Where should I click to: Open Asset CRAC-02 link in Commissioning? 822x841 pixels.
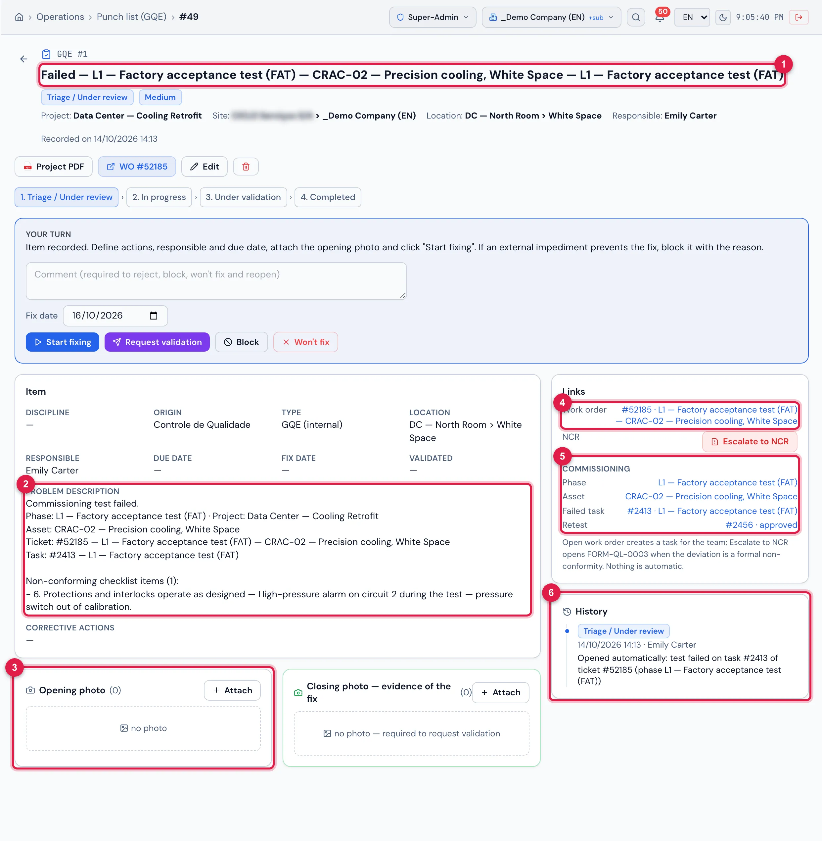click(x=711, y=497)
